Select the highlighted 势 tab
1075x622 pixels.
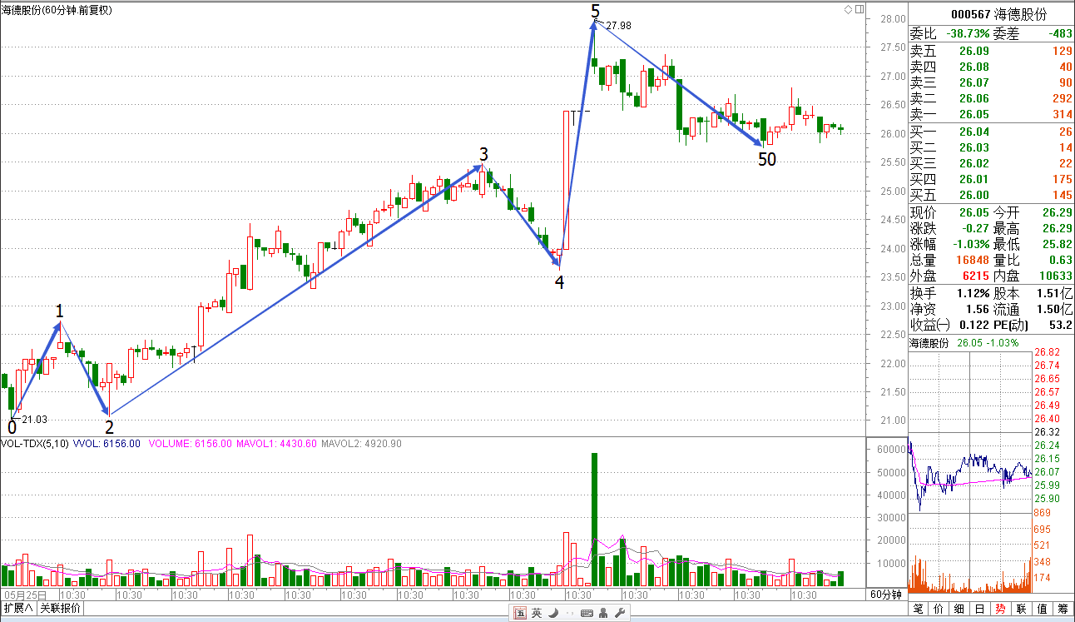pos(1001,609)
